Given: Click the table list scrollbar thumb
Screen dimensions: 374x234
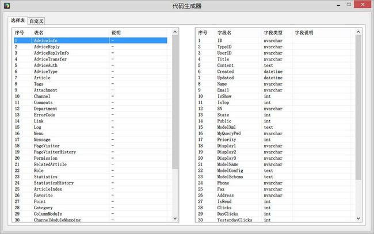Looking at the screenshot, I should click(x=175, y=102).
